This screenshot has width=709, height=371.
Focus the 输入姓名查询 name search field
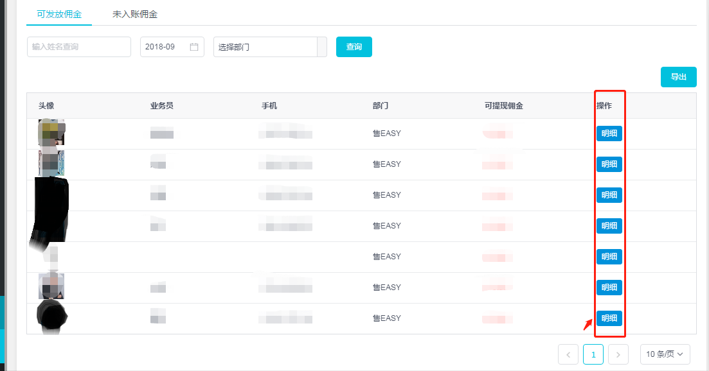tap(79, 47)
